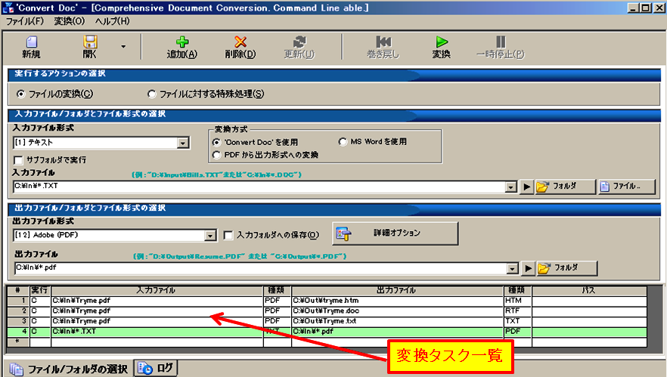Select 'Convert Doc' を使用 radio option
667x377 pixels.
(x=216, y=142)
